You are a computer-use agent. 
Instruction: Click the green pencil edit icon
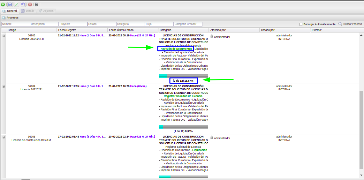click(x=16, y=4)
